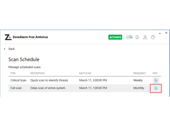Click the back chevron arrow

[5, 49]
